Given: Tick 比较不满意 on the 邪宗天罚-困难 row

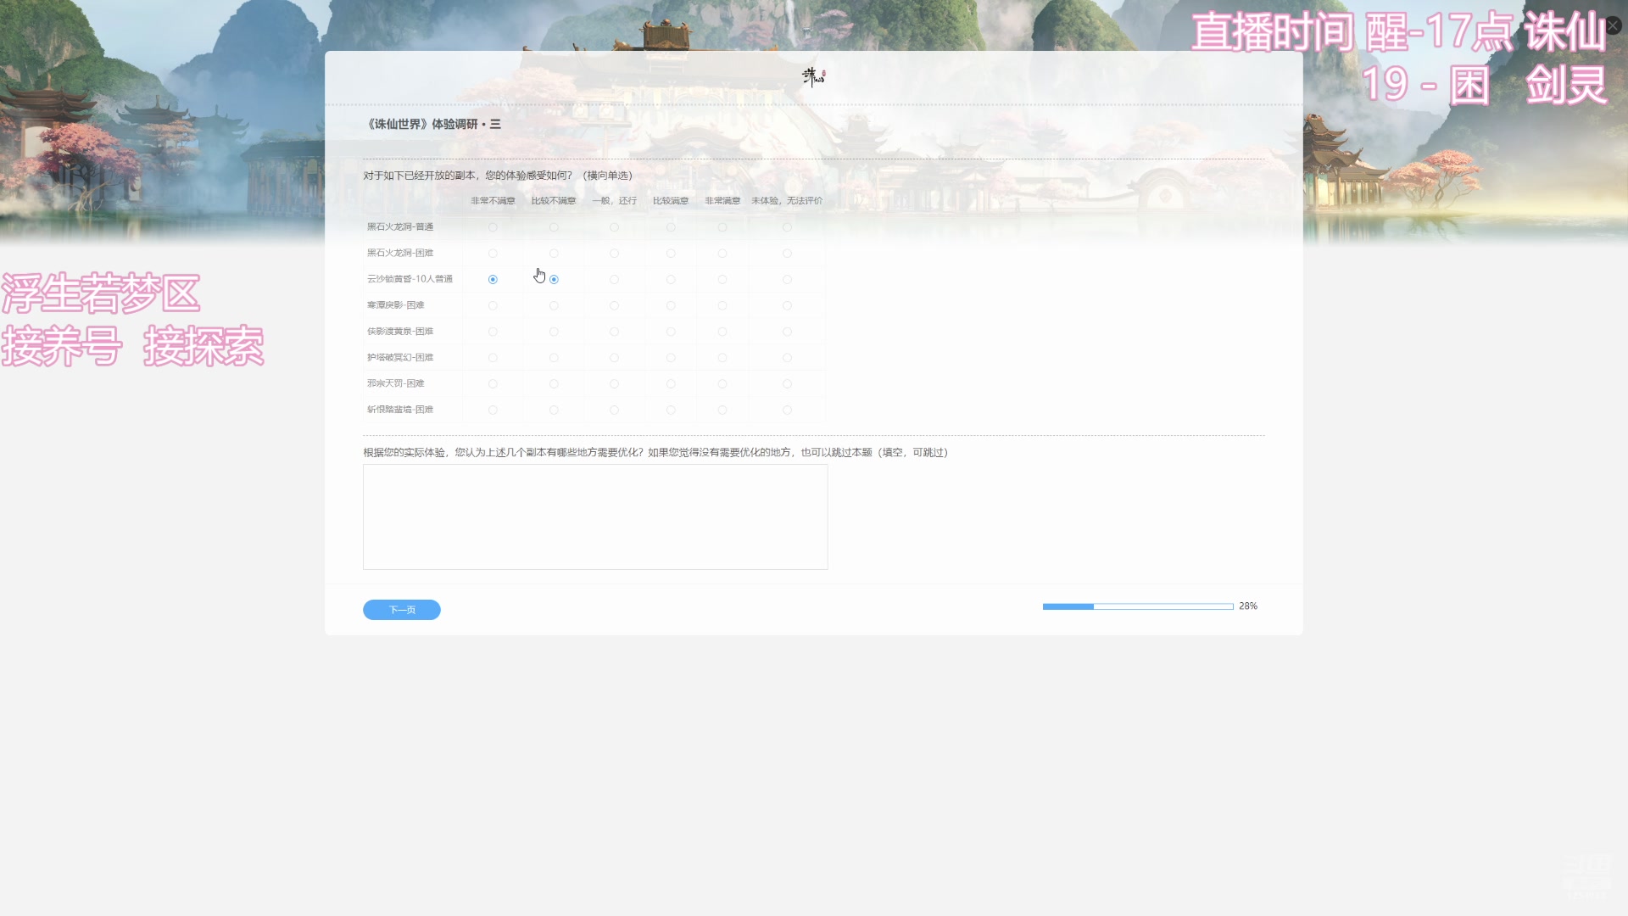Looking at the screenshot, I should 554,384.
